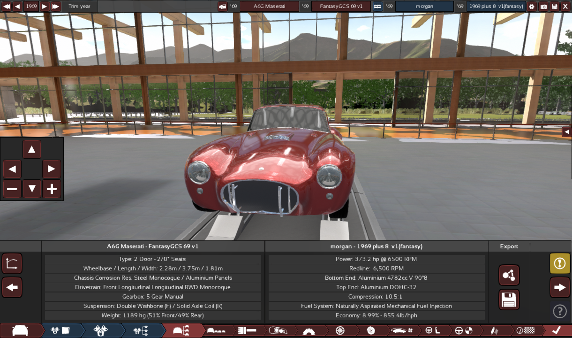Screen dimensions: 572x338
Task: Open the paint brush tab
Action: [248, 330]
